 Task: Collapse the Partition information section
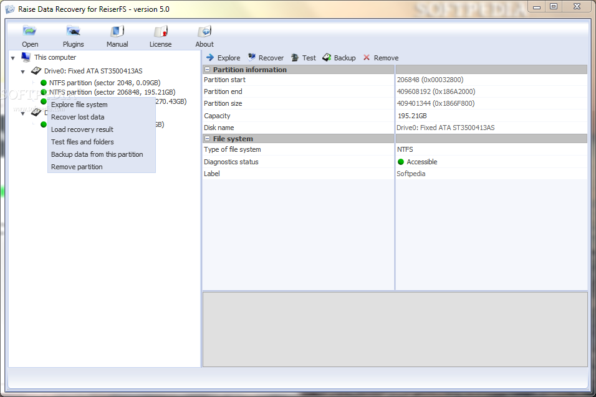click(x=207, y=70)
